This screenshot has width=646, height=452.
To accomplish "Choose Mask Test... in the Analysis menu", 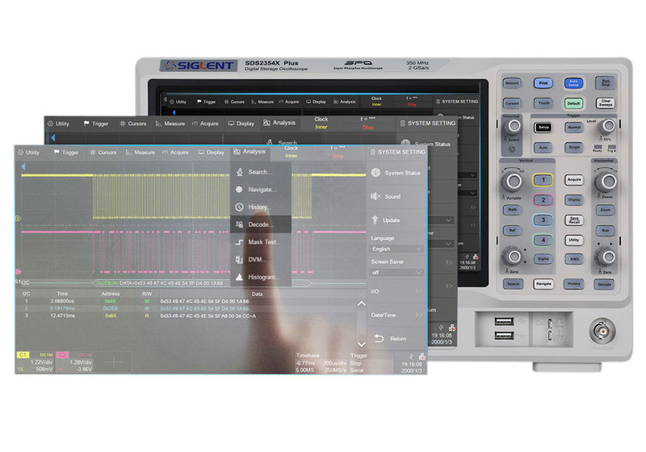I will tap(261, 242).
